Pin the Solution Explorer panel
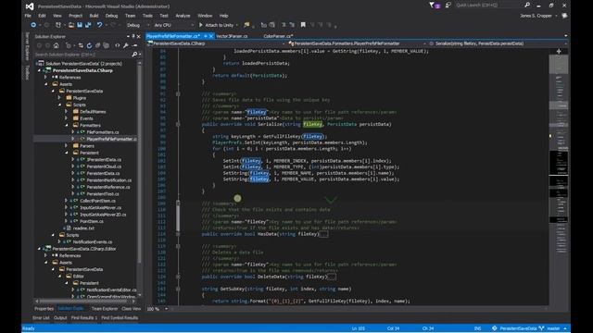The height and width of the screenshot is (333, 593). pos(133,36)
